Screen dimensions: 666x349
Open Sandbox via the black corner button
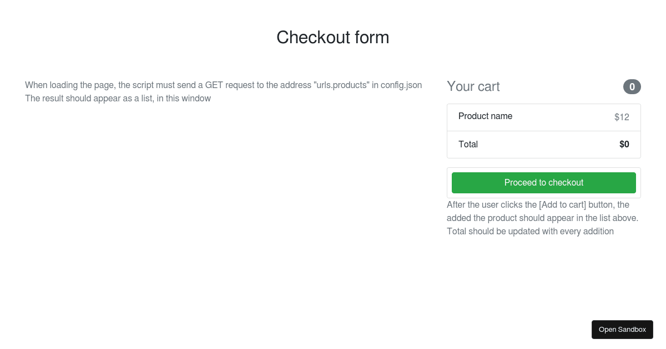click(x=622, y=330)
